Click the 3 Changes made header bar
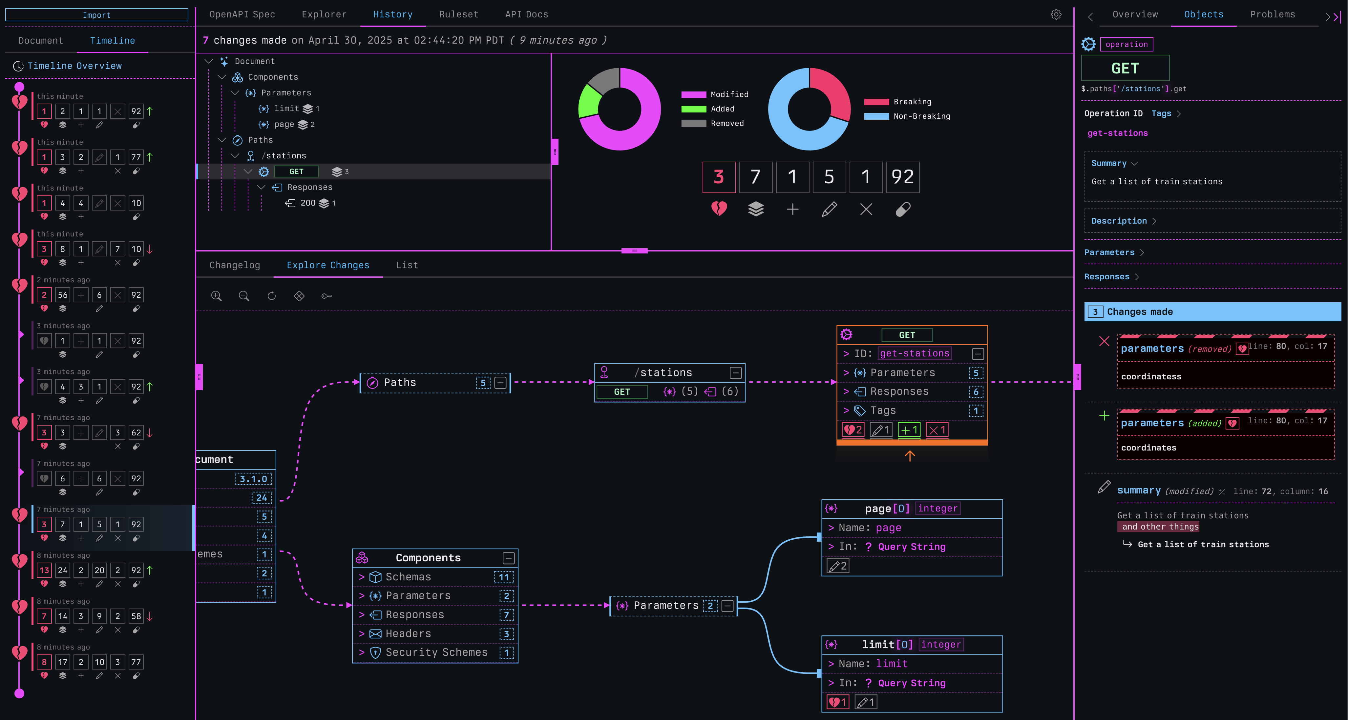Screen dimensions: 1348x720 click(x=1212, y=311)
